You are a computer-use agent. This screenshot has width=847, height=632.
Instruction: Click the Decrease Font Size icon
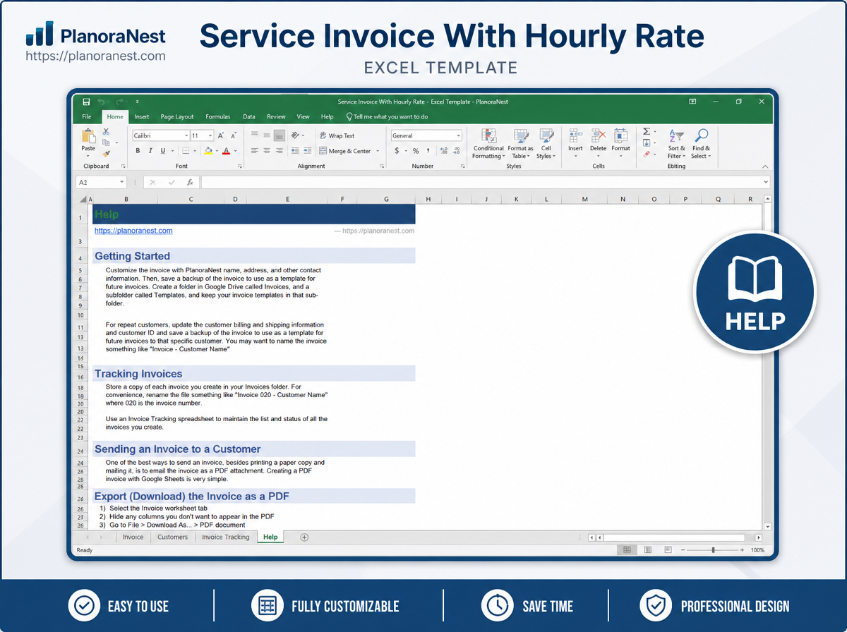click(x=233, y=135)
